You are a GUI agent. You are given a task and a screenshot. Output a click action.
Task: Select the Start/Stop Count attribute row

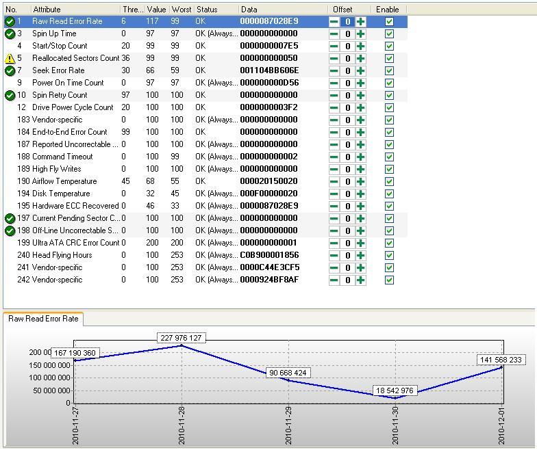[x=205, y=47]
